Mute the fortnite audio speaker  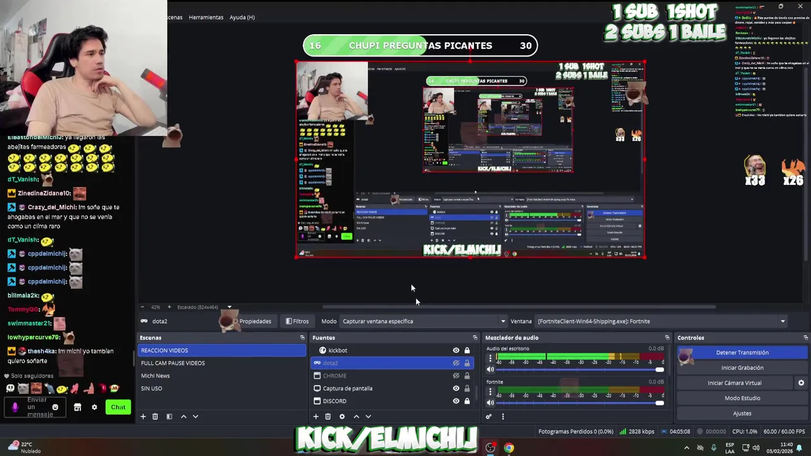click(x=490, y=403)
